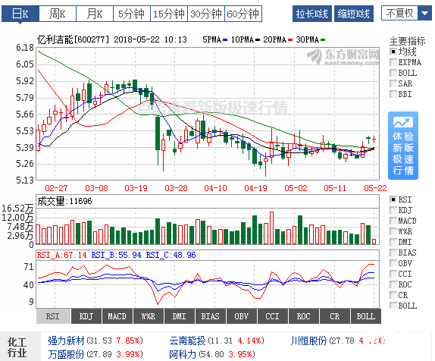
Task: Click the 不复权 combo box text
Action: click(400, 13)
